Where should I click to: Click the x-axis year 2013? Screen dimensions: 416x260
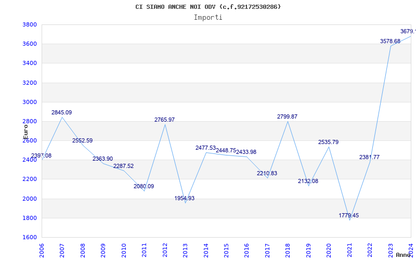(x=185, y=251)
